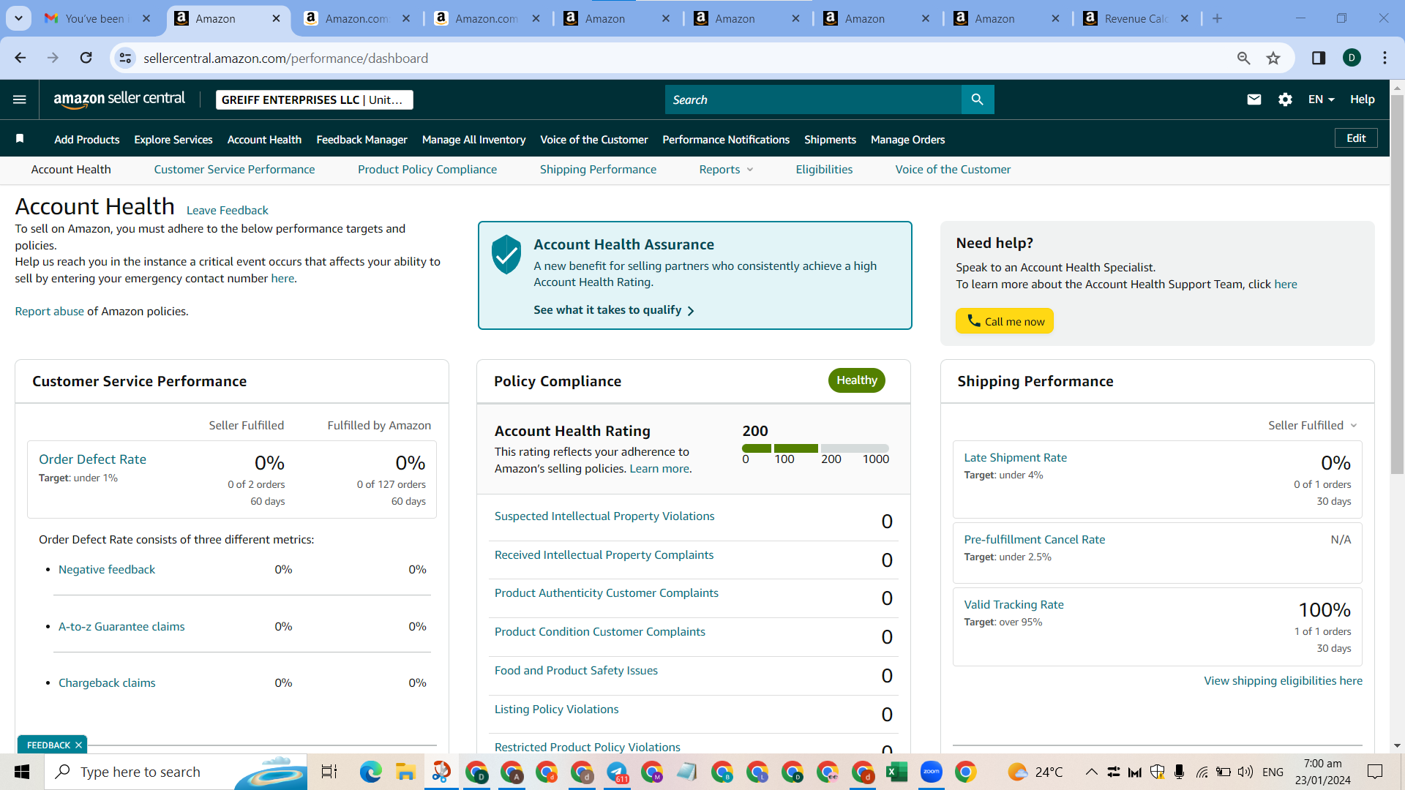Open the settings gear icon
This screenshot has height=790, width=1405.
[1285, 99]
